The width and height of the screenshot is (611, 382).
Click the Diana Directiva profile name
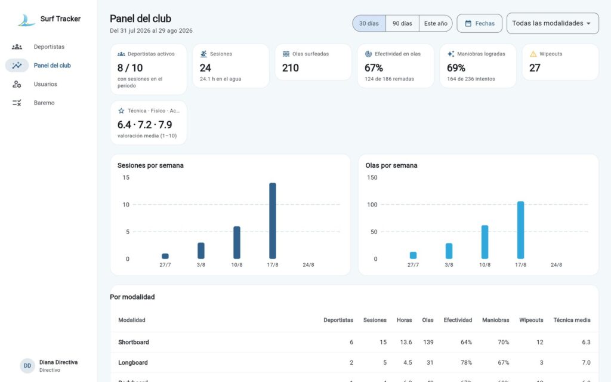tap(58, 362)
